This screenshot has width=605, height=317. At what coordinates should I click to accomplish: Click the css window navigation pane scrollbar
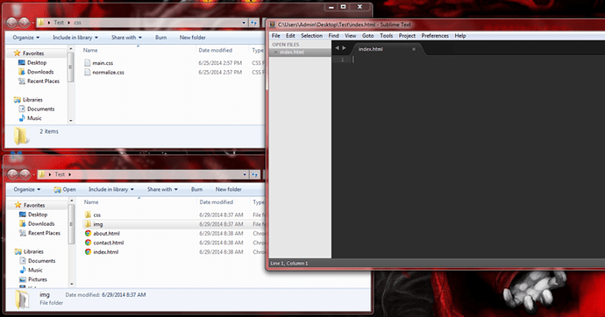pyautogui.click(x=71, y=67)
